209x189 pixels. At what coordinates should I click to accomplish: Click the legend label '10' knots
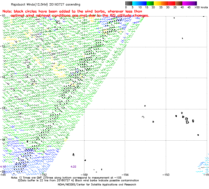140,7
